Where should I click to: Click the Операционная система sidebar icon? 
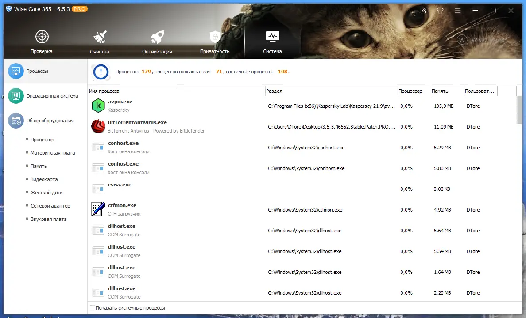16,96
